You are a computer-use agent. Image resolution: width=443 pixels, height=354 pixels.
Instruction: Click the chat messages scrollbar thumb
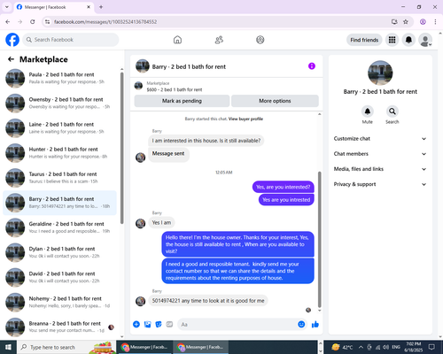pyautogui.click(x=319, y=240)
